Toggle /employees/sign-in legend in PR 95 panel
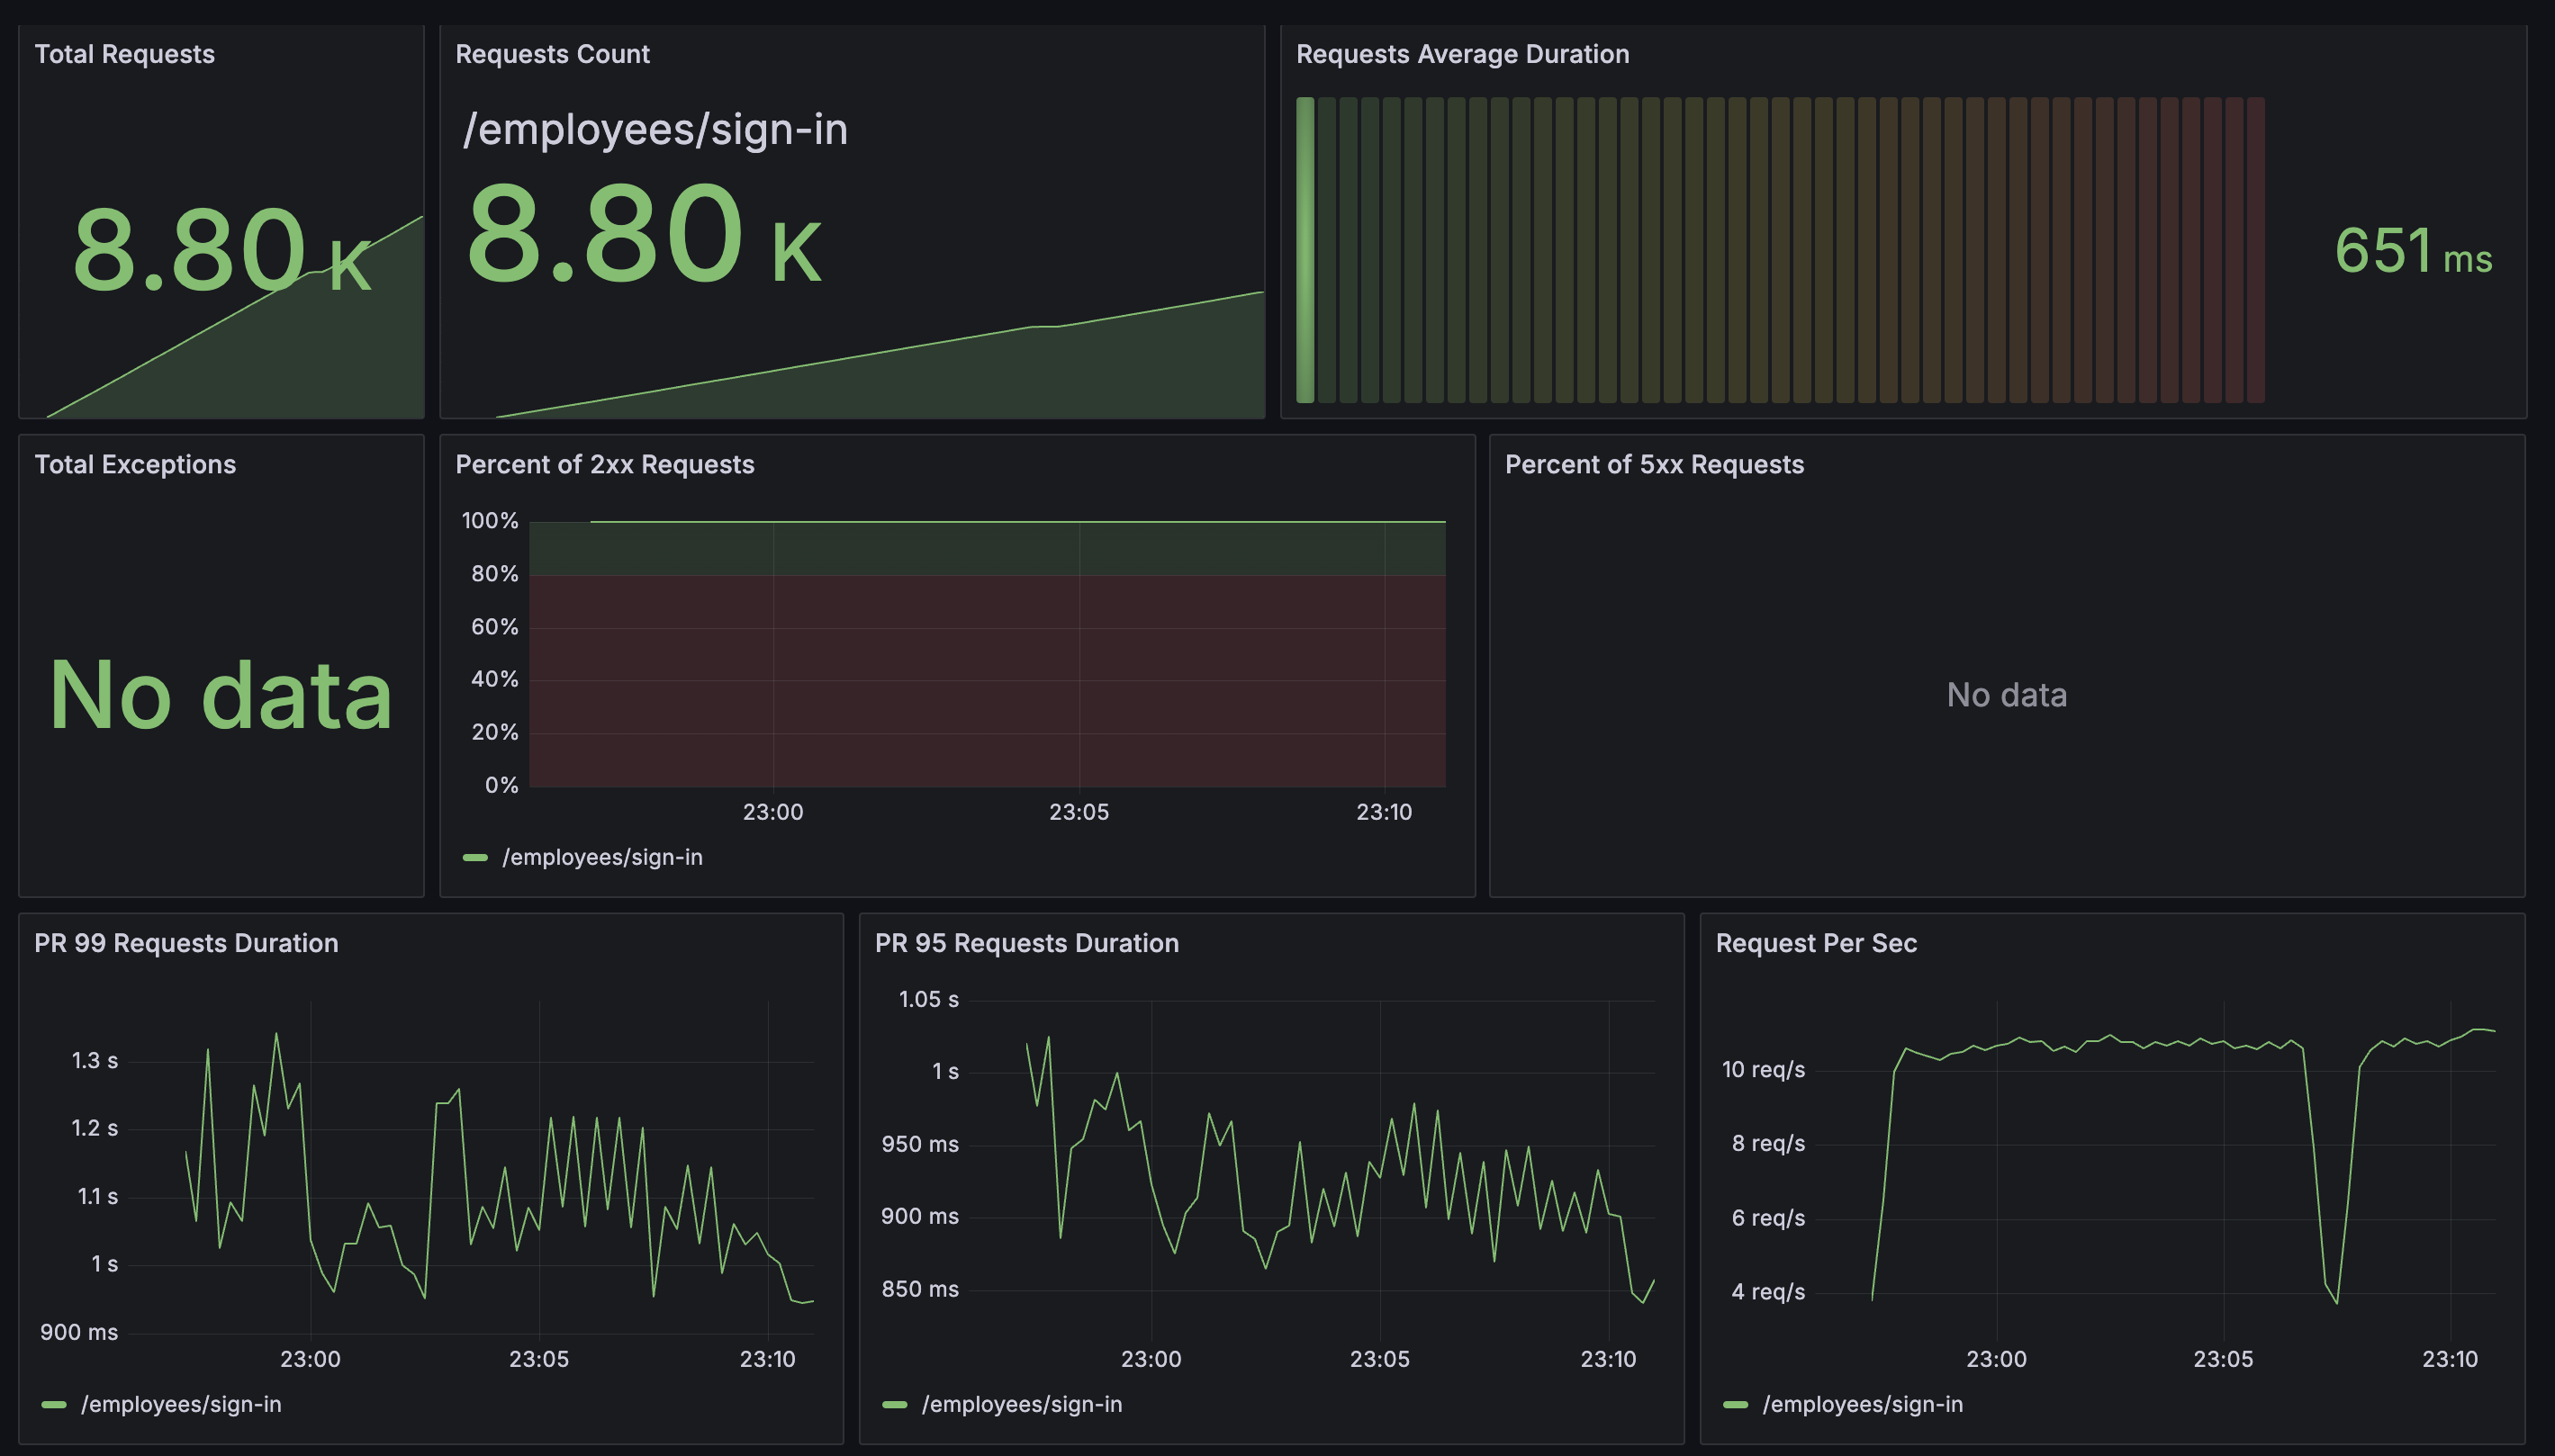The width and height of the screenshot is (2555, 1456). pyautogui.click(x=1020, y=1404)
